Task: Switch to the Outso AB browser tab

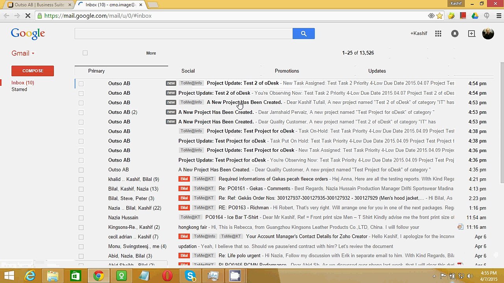Action: 38,5
